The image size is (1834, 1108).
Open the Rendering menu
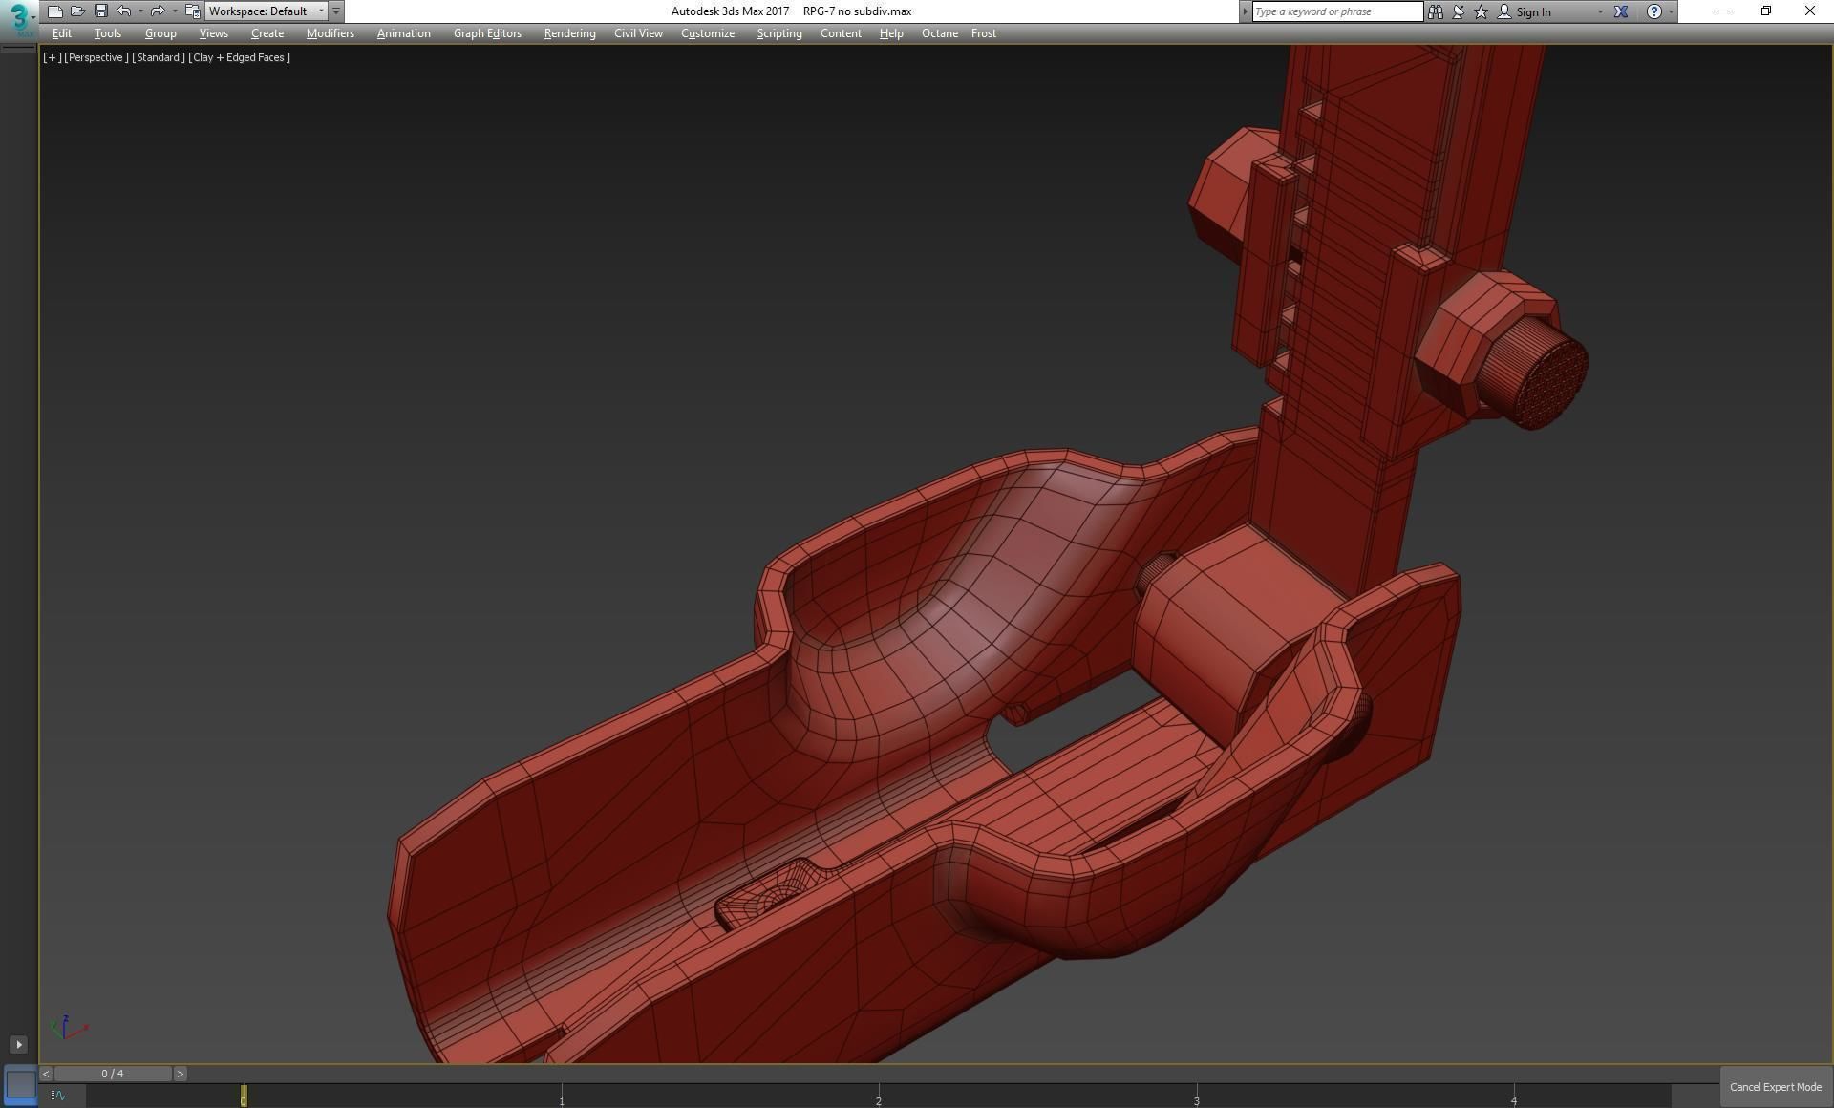pos(569,33)
